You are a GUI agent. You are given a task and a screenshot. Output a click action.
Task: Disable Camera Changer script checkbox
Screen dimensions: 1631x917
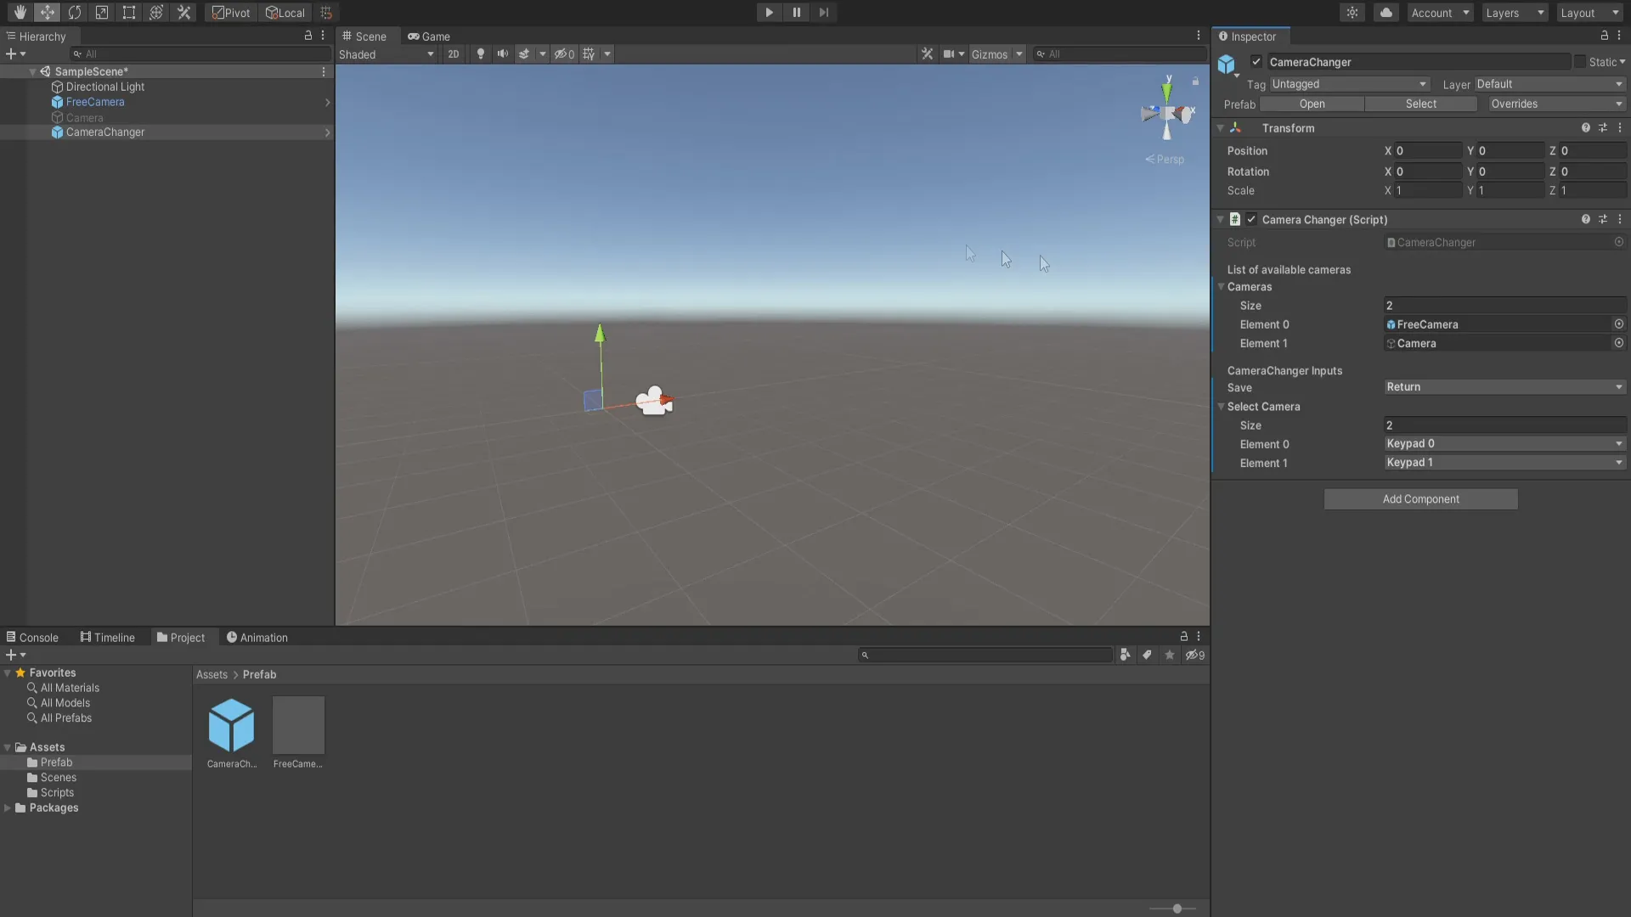tap(1251, 220)
